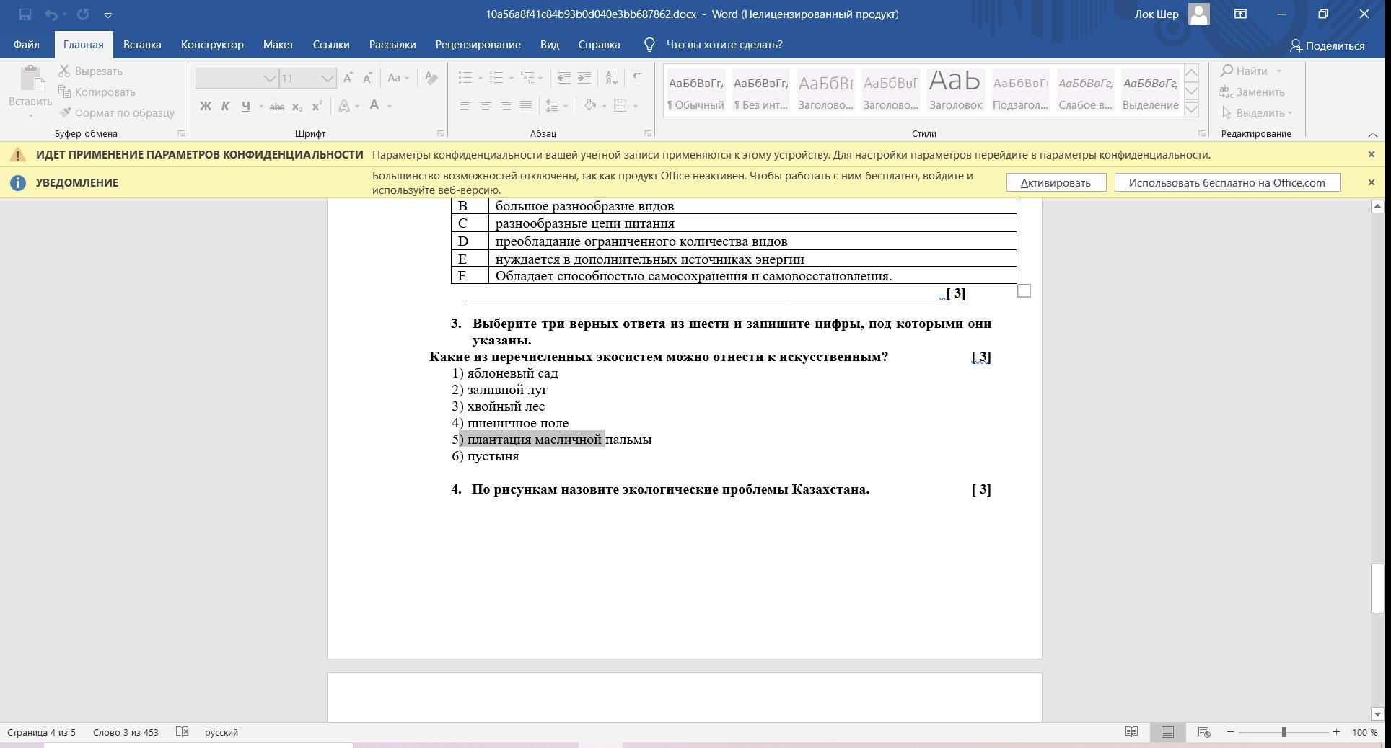Open the Вставка ribbon tab
The height and width of the screenshot is (748, 1391).
click(142, 45)
